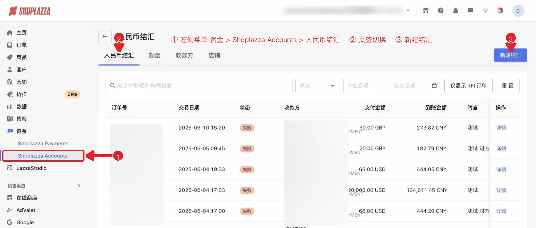Open 详情 for the 30.00 GBP order
The image size is (536, 228).
point(501,128)
